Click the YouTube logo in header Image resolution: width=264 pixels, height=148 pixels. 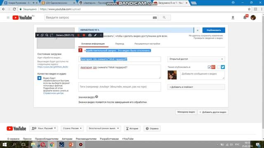[x=22, y=17]
